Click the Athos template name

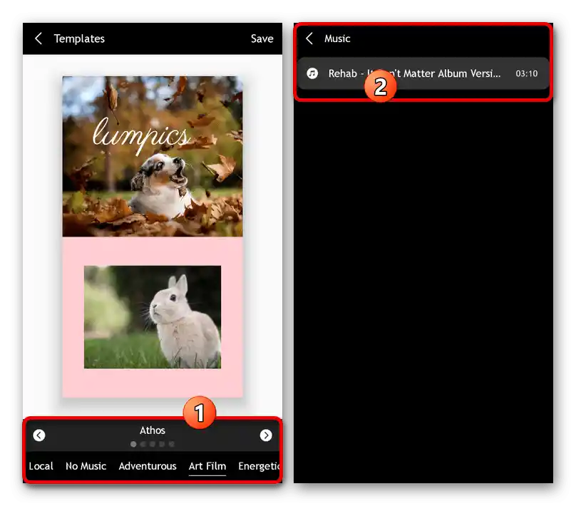click(153, 430)
